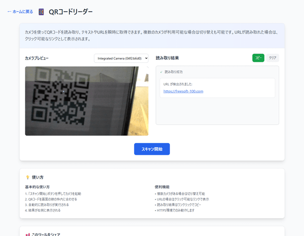304x236 pixels.
Task: Click the URL が検出されました message
Action: (x=178, y=84)
